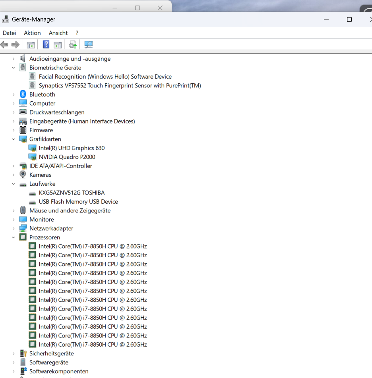Screen dimensions: 372x378
Task: Click the Mäuse und andere Zeigegeräte icon
Action: (x=23, y=210)
